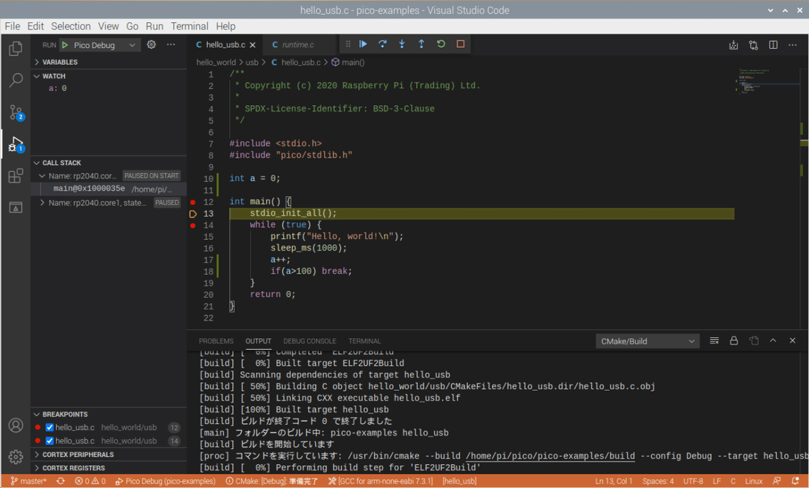Stop the debug session

coord(460,44)
